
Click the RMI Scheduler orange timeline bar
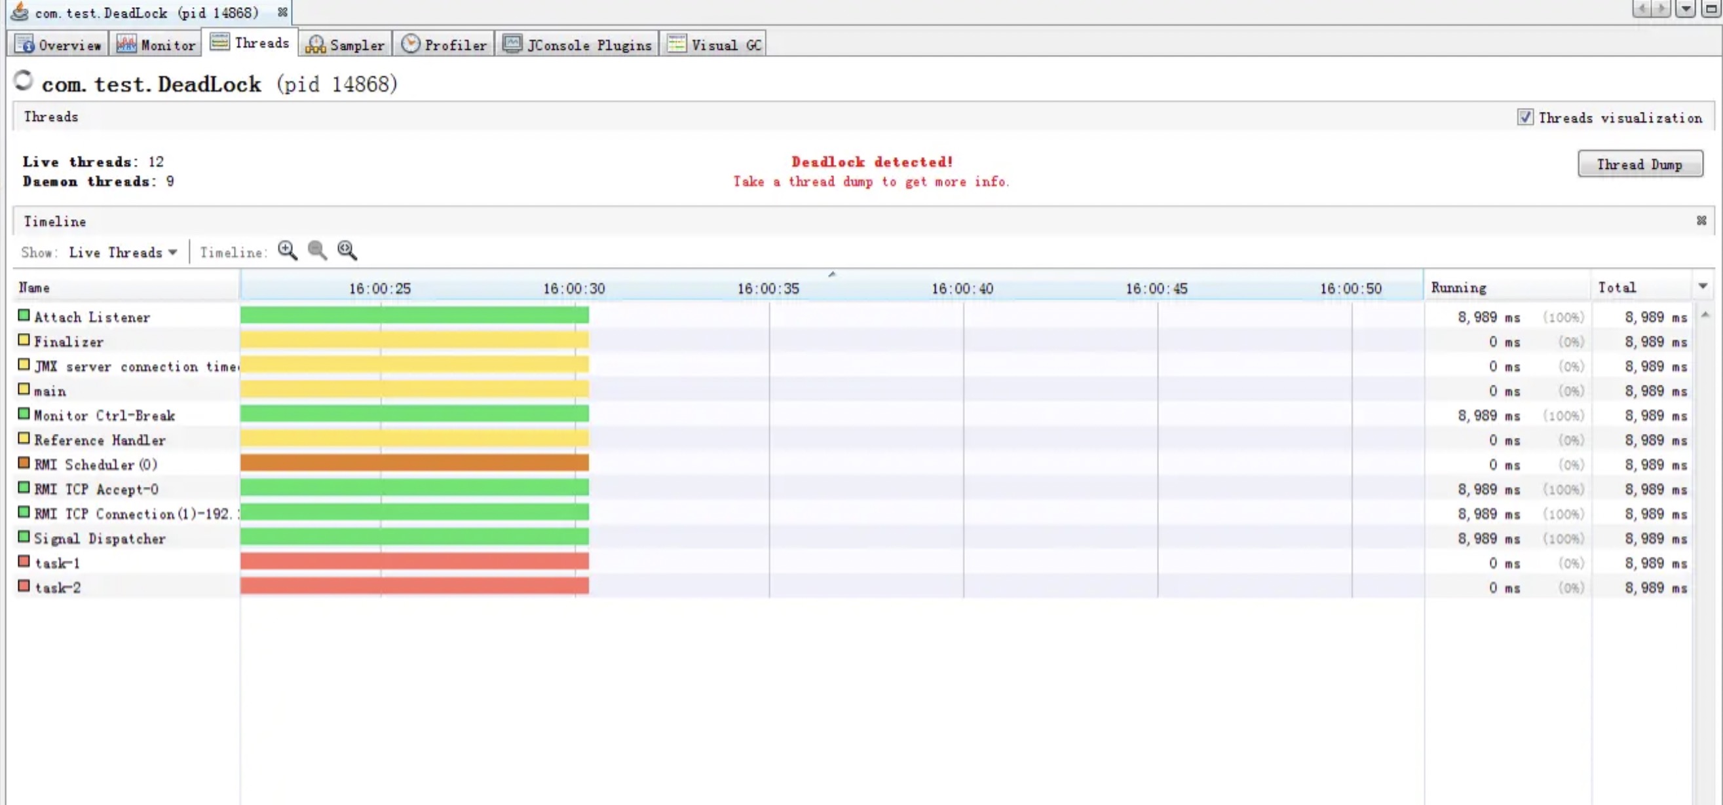pos(415,463)
